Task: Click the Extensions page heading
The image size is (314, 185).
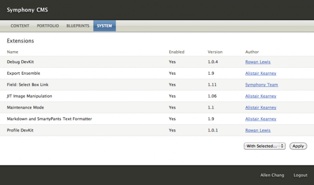Action: click(x=20, y=41)
